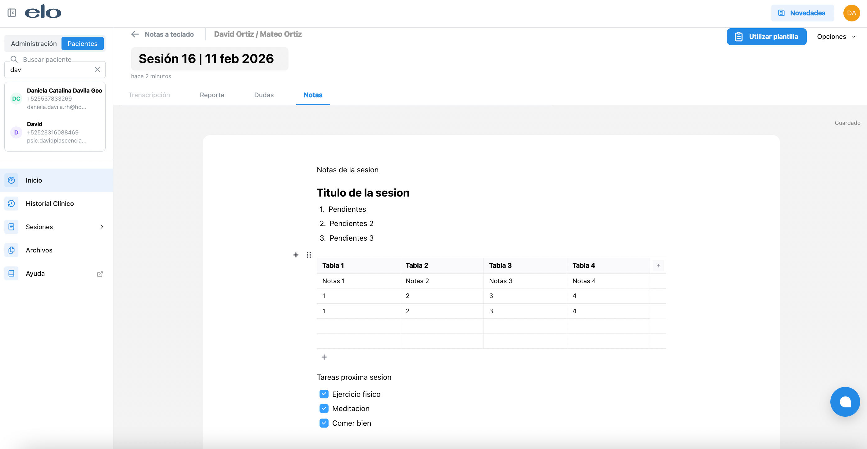Toggle the Comer bien checkbox

(x=324, y=423)
